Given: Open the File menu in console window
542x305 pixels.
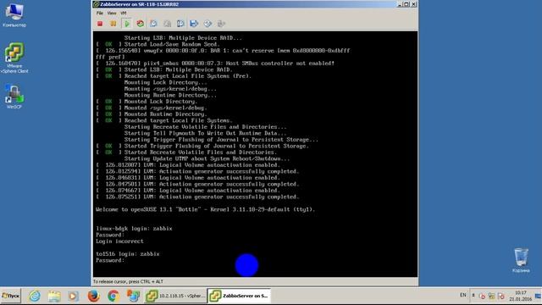Looking at the screenshot, I should (100, 13).
